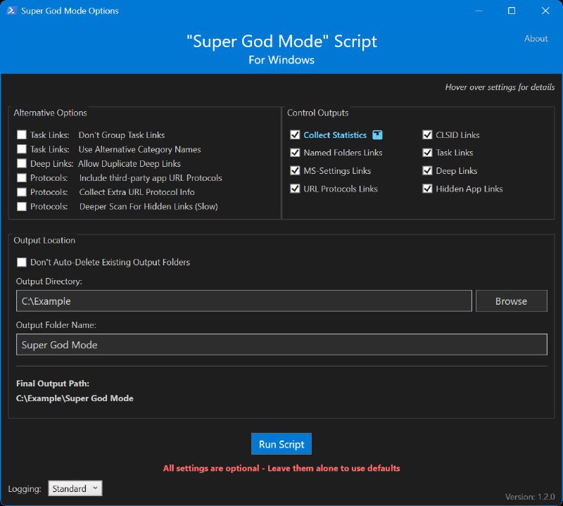Disable Hidden App Links output
The width and height of the screenshot is (563, 506).
(428, 189)
